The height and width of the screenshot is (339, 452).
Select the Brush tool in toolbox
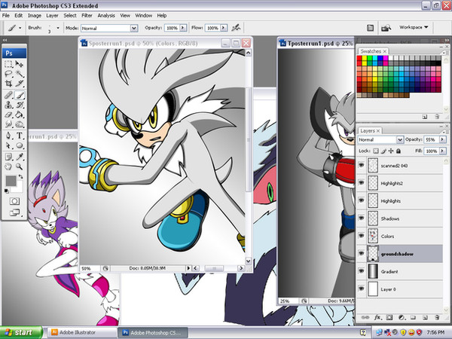[20, 95]
